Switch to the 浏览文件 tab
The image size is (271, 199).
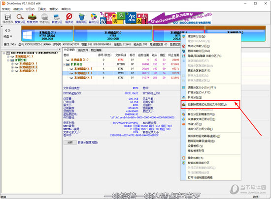[x=83, y=50]
